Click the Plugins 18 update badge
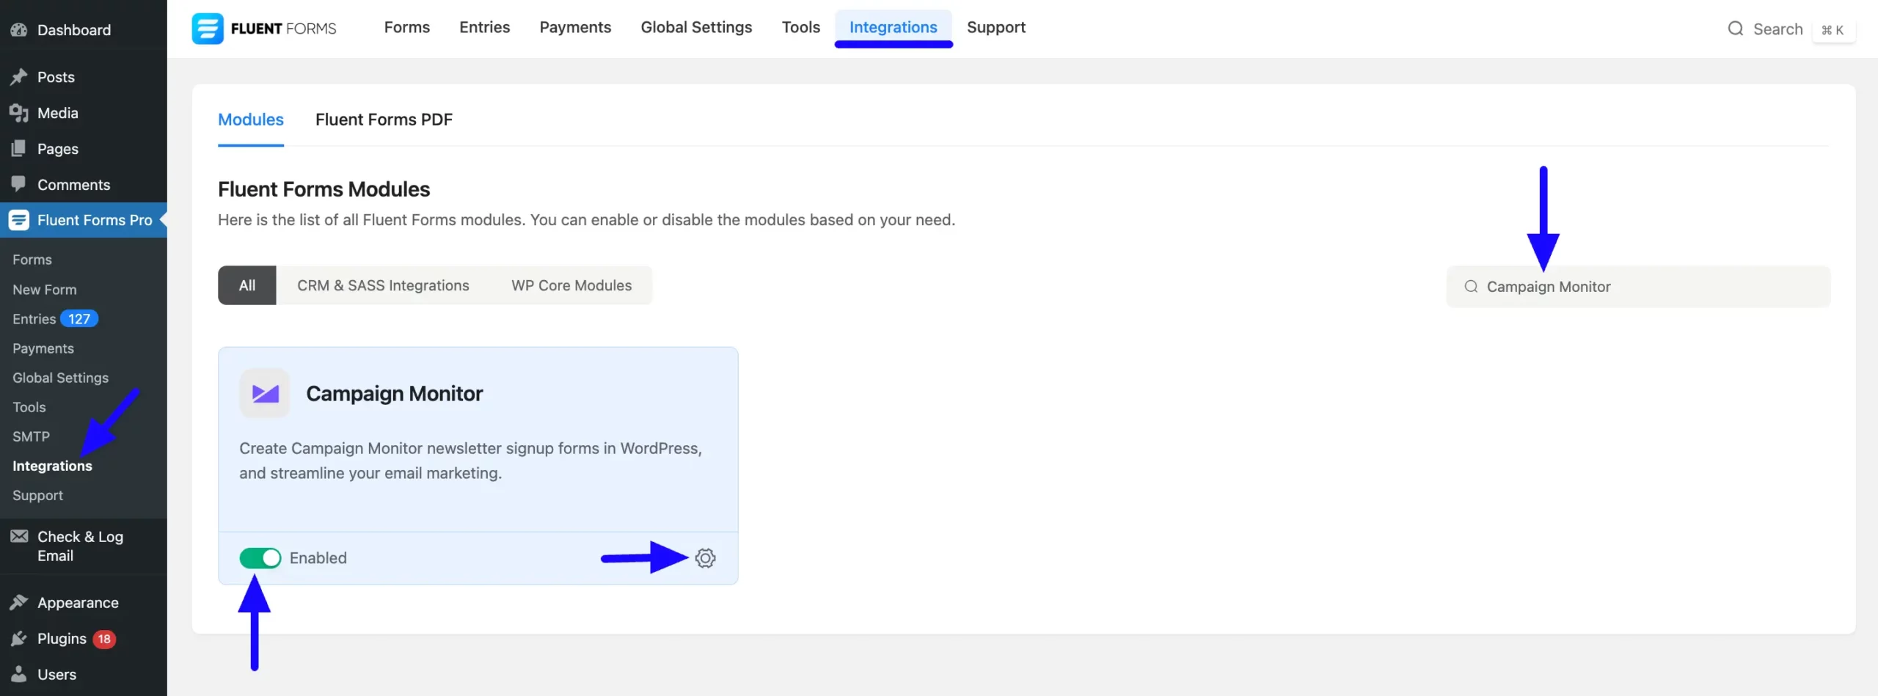The width and height of the screenshot is (1878, 696). click(x=104, y=639)
